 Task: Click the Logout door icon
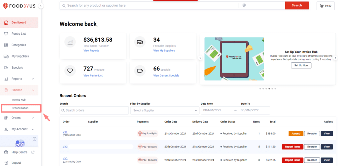click(6, 163)
